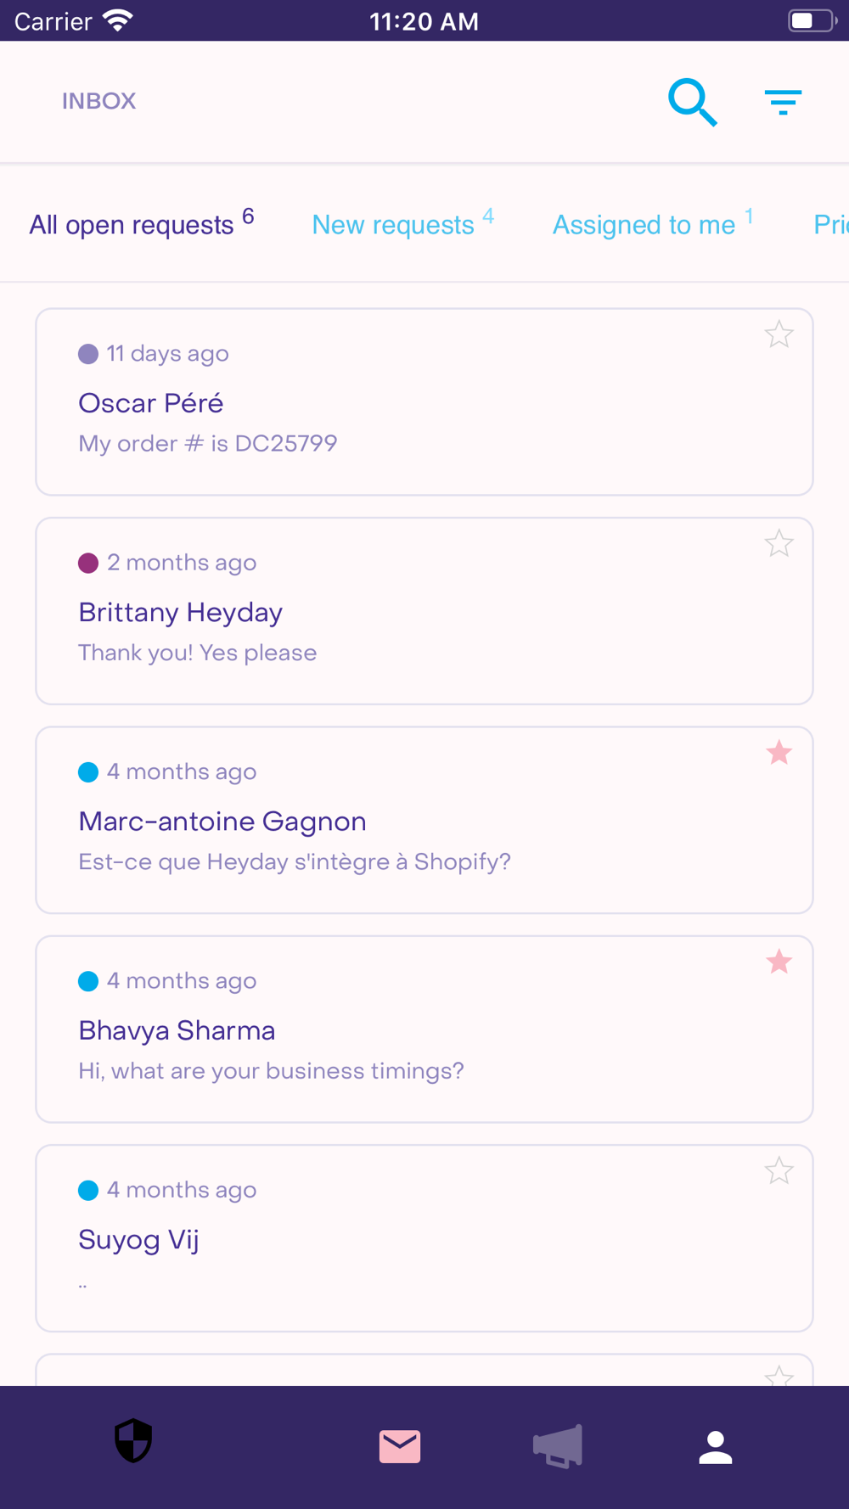Star Oscar Péré's conversation

coord(779,334)
